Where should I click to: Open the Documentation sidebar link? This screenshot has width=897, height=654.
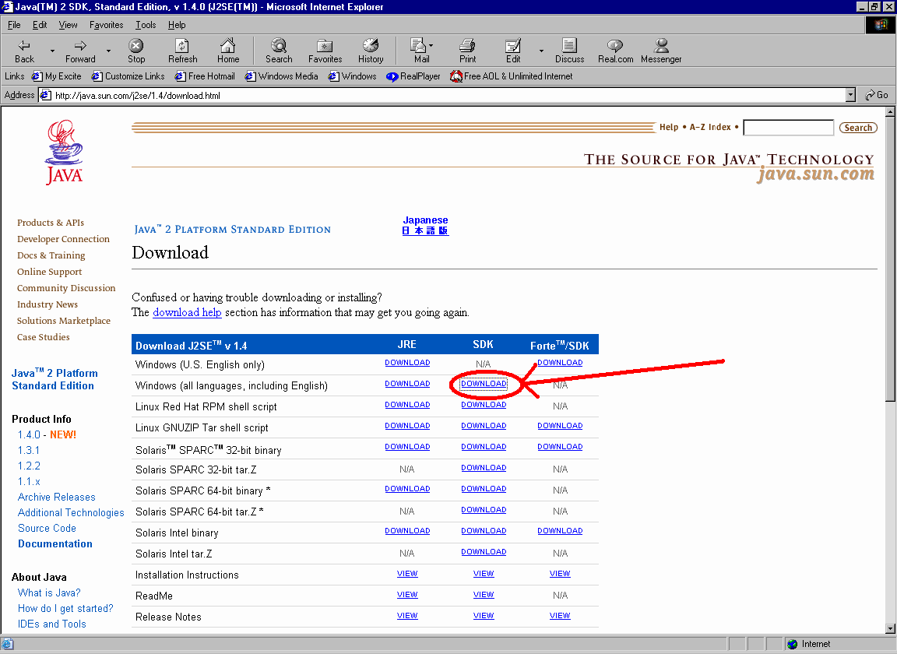click(x=55, y=543)
